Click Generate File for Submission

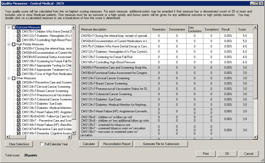click(x=161, y=144)
